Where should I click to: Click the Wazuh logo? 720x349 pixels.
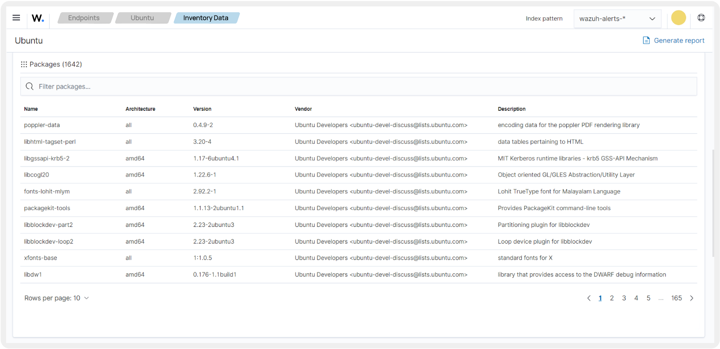coord(38,18)
